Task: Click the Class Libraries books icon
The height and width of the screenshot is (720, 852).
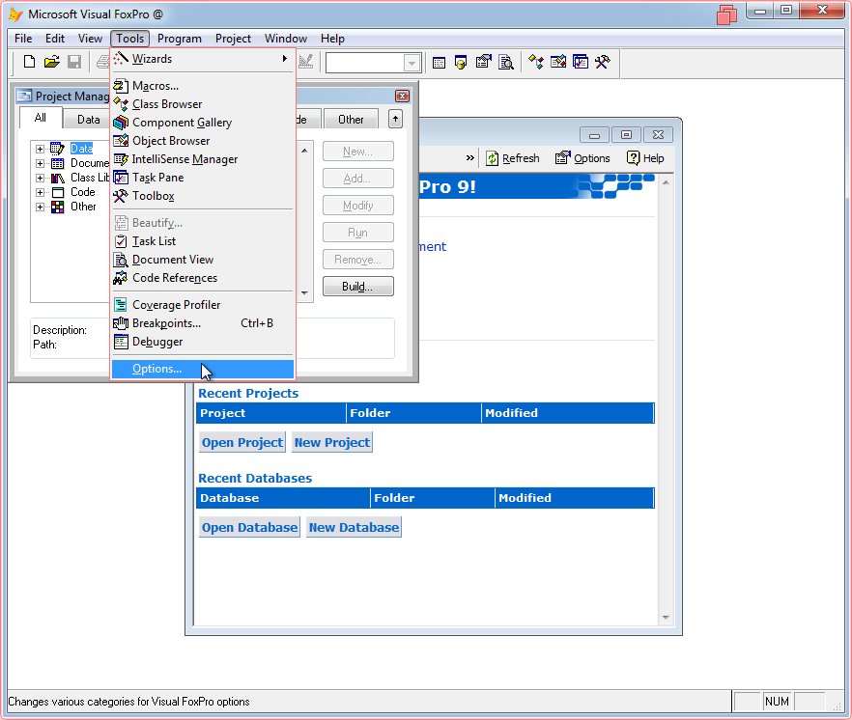Action: tap(57, 178)
